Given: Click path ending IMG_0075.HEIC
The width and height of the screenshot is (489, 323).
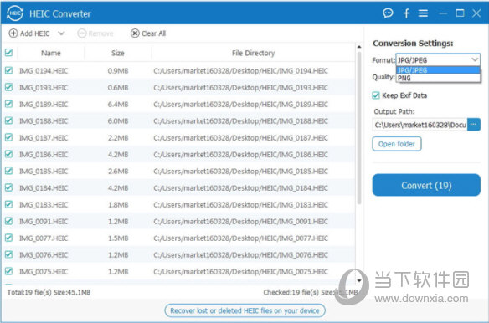Looking at the screenshot, I should tap(241, 272).
